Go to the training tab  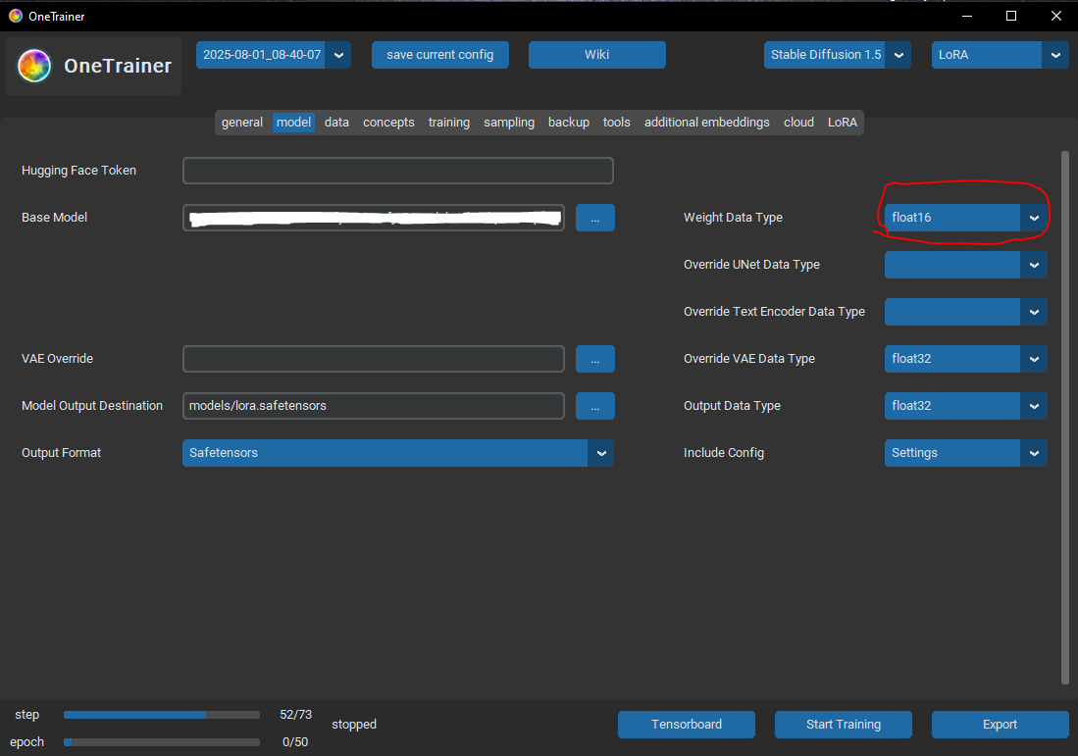pos(449,123)
